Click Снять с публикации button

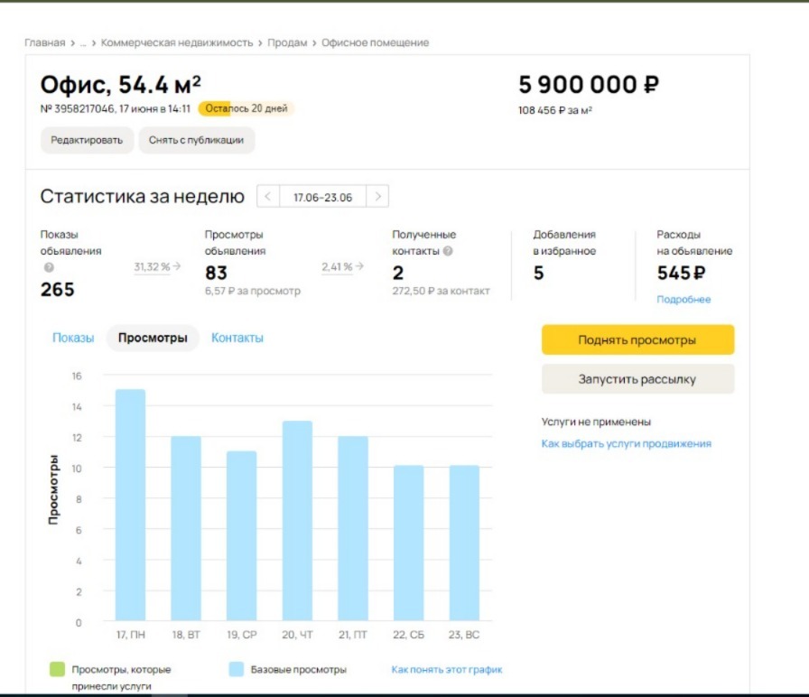click(x=197, y=140)
